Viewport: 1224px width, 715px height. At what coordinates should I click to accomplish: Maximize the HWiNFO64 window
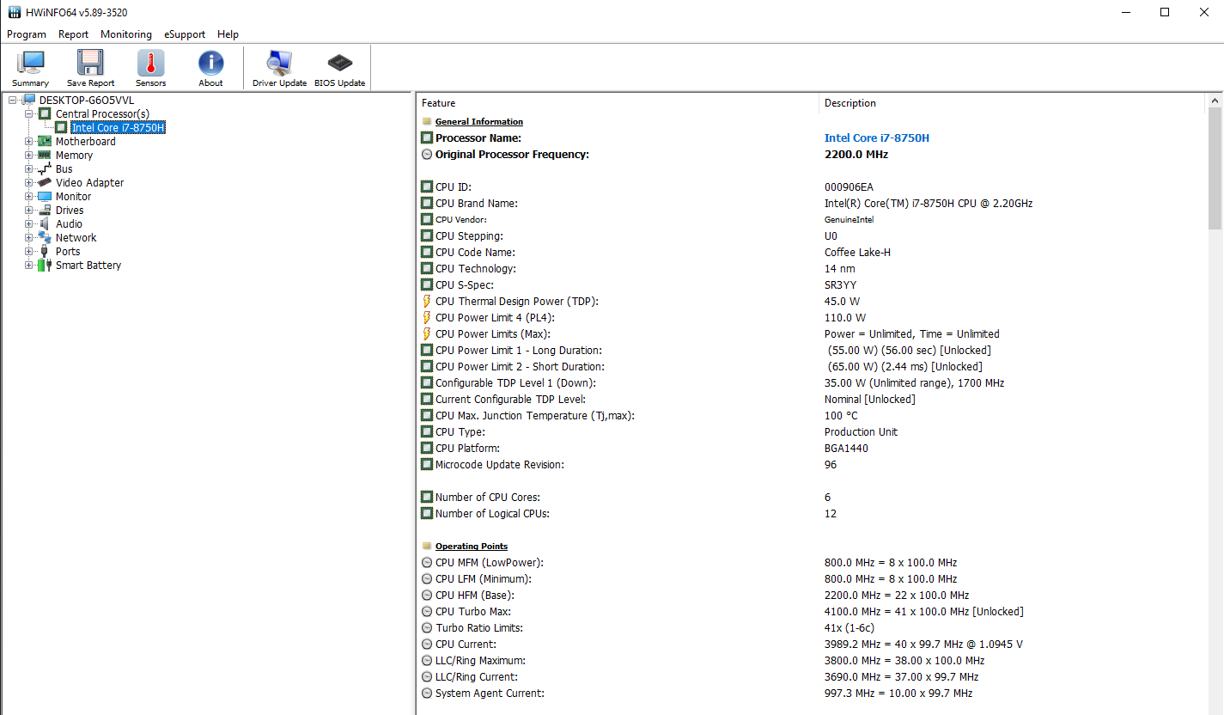point(1165,12)
